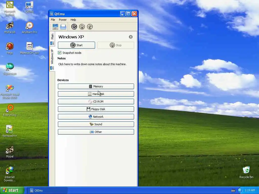Open the Power menu
This screenshot has height=194, width=259.
(x=63, y=20)
